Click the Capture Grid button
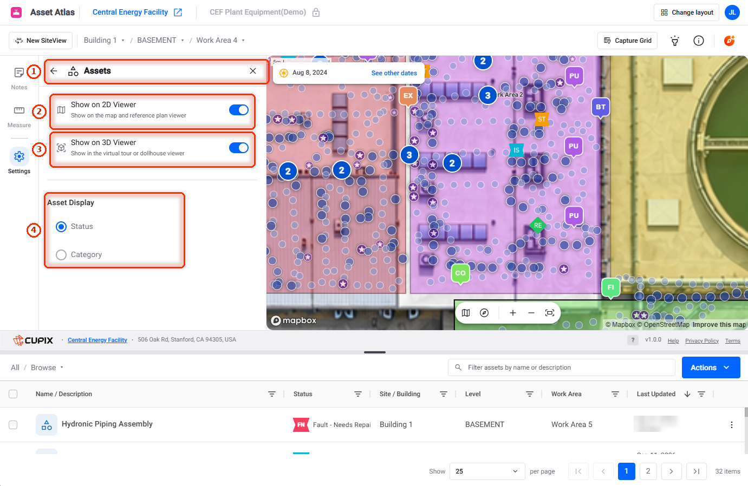Viewport: 748px width, 486px height. point(628,41)
